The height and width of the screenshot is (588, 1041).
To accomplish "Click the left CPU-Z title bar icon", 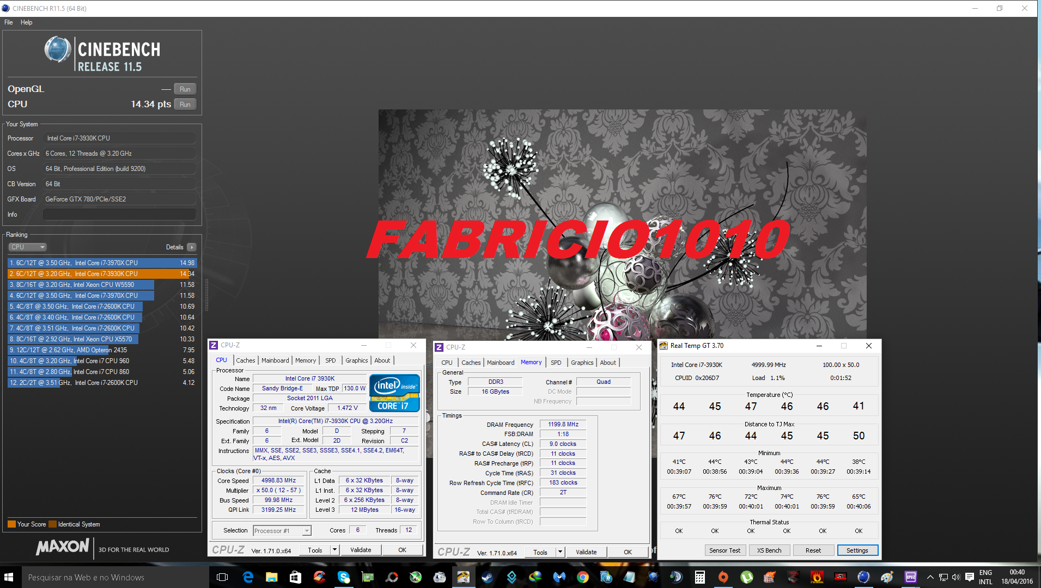I will coord(214,345).
